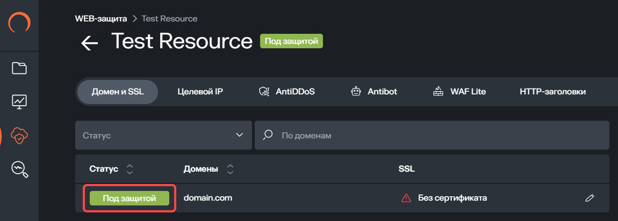Click the WEB-защита breadcrumb link

tap(101, 19)
